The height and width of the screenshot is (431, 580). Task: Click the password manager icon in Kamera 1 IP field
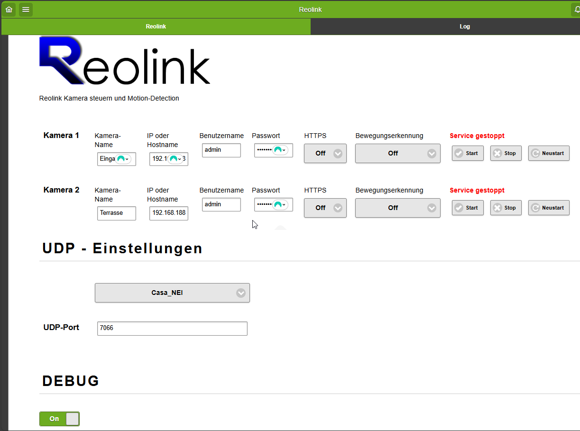(175, 159)
